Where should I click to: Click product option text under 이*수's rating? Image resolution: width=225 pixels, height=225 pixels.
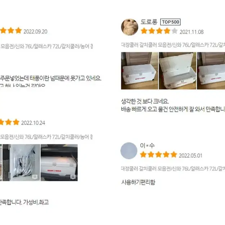point(173,168)
